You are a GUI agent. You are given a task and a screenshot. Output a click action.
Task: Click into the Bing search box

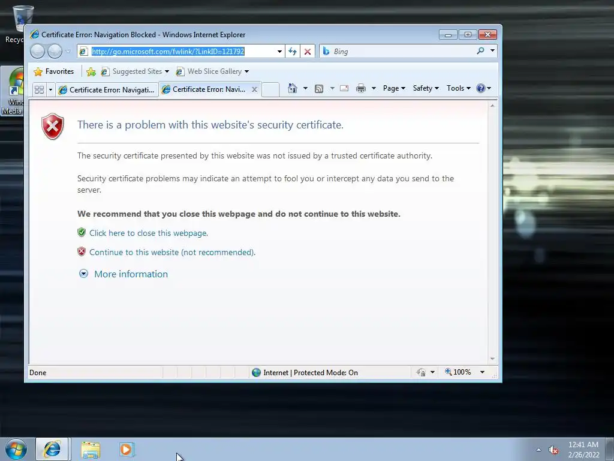click(401, 52)
